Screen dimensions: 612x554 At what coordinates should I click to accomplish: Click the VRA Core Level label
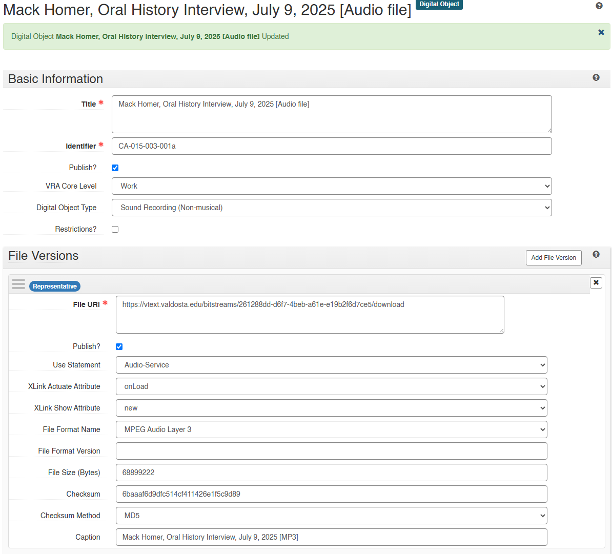(x=71, y=186)
